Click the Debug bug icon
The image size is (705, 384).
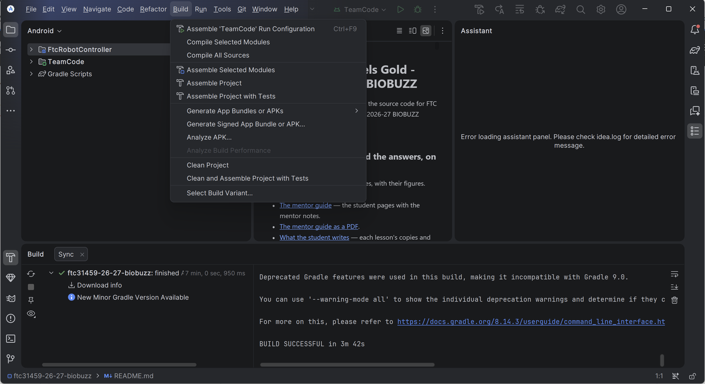click(x=417, y=10)
